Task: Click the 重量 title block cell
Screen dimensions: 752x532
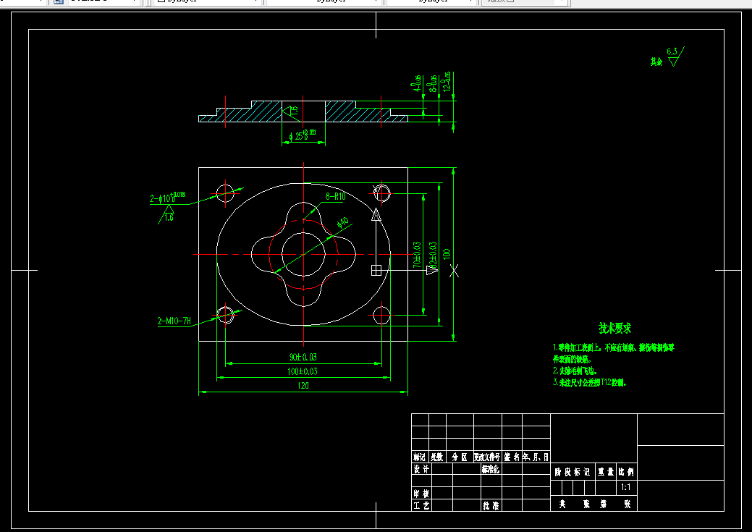Action: coord(606,472)
